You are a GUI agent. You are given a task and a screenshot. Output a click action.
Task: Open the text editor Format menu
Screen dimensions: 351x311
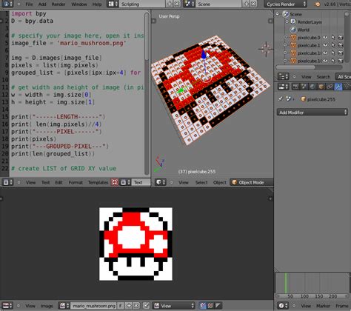(x=76, y=182)
